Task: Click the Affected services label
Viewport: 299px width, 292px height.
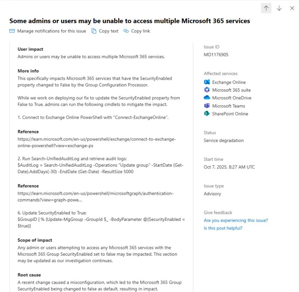Action: pyautogui.click(x=221, y=74)
